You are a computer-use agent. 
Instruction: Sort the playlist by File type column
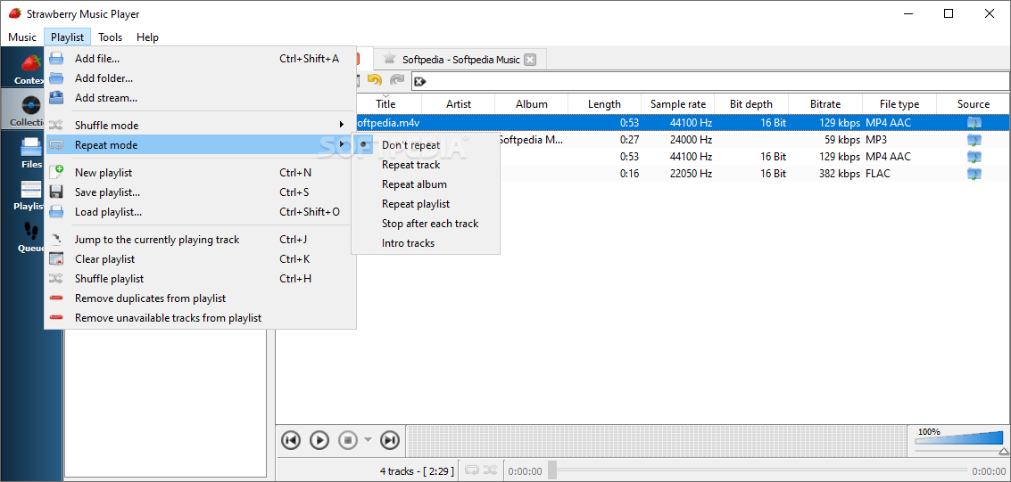point(899,103)
